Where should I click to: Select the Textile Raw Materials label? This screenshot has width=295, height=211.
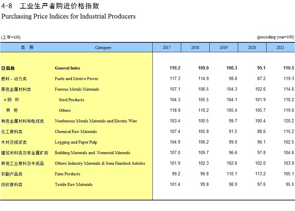tap(73, 185)
